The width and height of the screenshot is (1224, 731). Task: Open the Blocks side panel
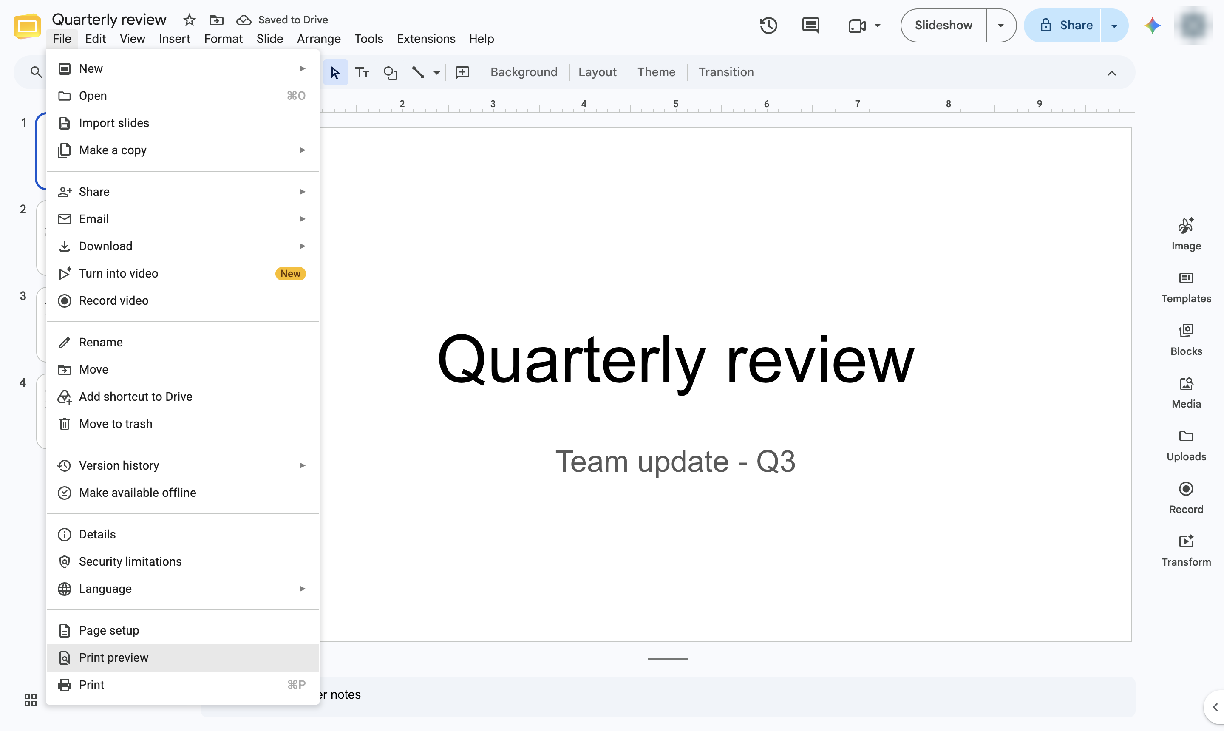(x=1186, y=340)
